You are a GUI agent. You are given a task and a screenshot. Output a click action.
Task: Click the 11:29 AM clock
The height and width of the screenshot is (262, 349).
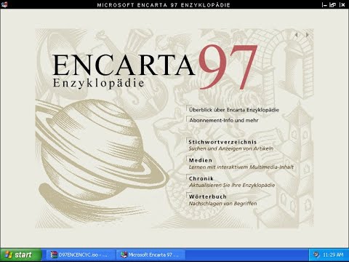pos(333,255)
